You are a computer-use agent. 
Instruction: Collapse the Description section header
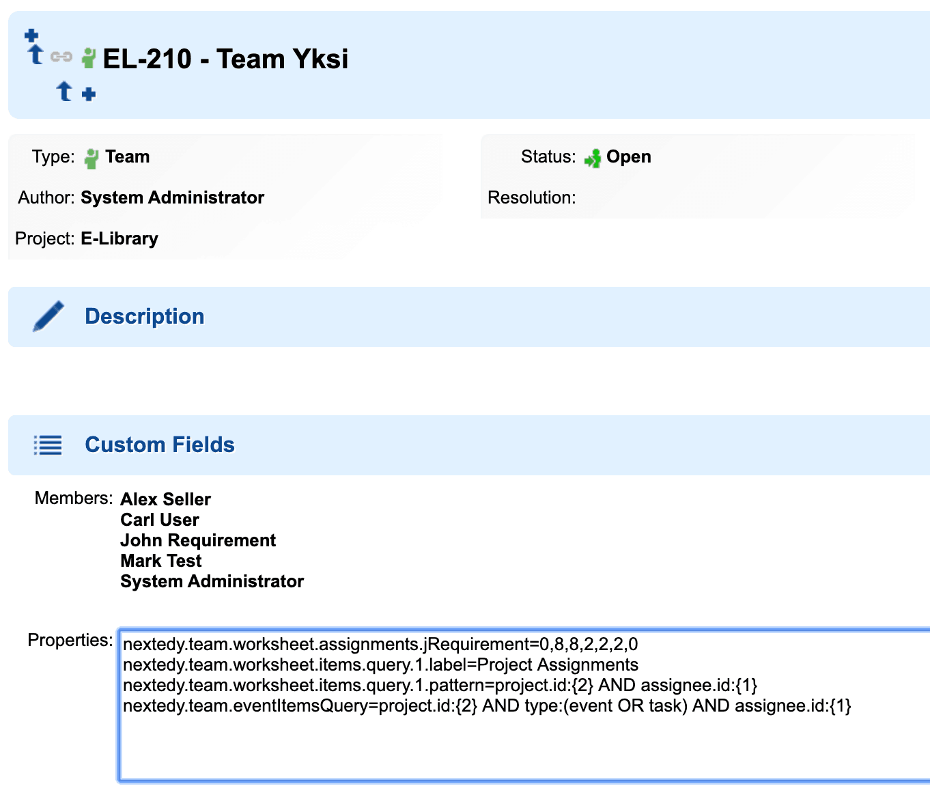[x=469, y=317]
